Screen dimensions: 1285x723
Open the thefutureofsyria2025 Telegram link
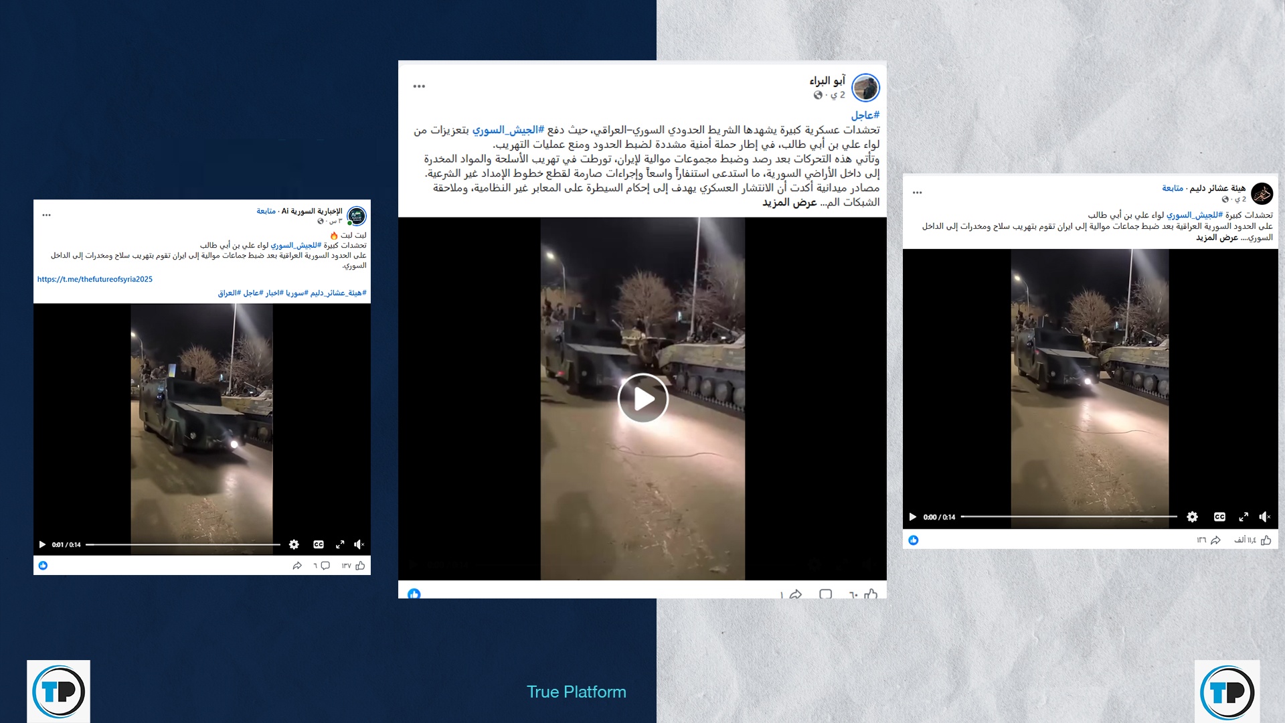click(x=95, y=279)
